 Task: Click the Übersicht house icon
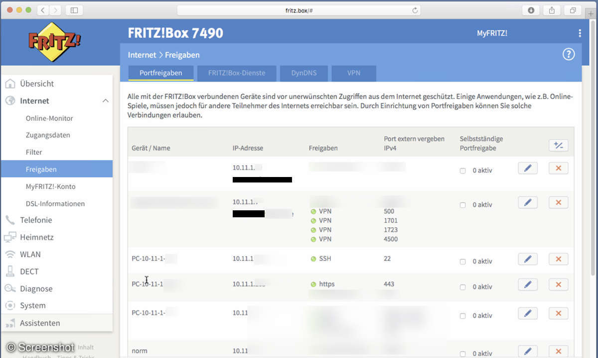tap(10, 84)
